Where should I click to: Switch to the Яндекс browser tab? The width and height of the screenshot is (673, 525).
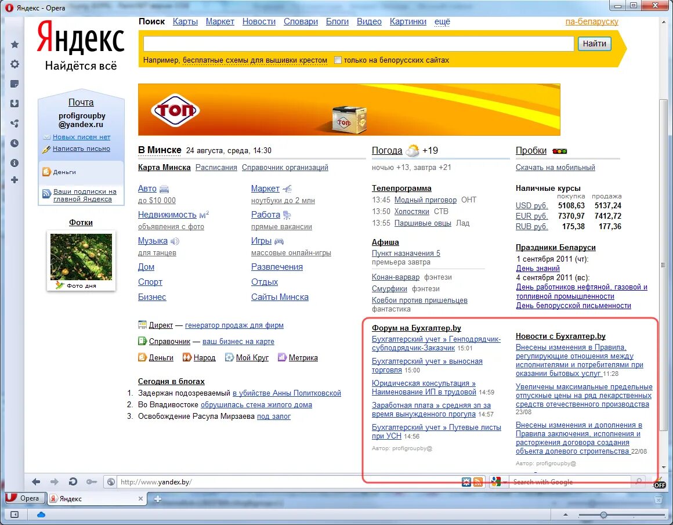[96, 499]
